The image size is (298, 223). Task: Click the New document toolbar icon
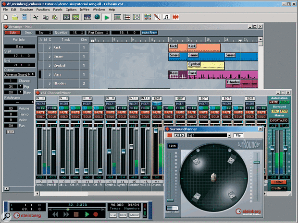pyautogui.click(x=6, y=17)
